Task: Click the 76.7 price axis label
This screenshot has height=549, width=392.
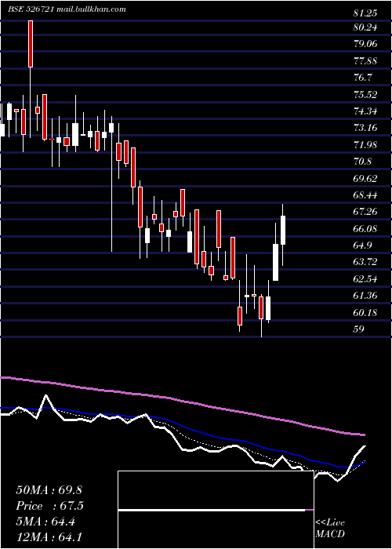Action: point(362,78)
